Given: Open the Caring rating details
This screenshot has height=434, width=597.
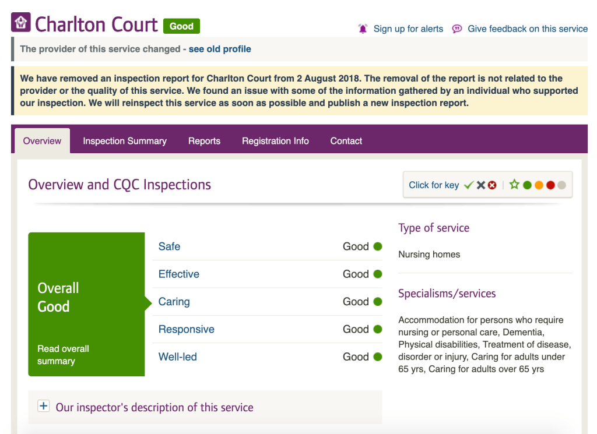Looking at the screenshot, I should (174, 302).
